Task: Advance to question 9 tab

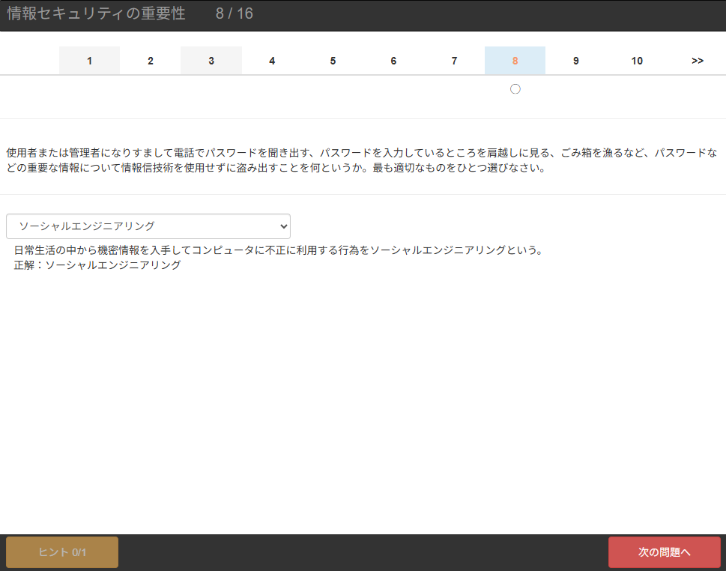Action: pyautogui.click(x=575, y=61)
